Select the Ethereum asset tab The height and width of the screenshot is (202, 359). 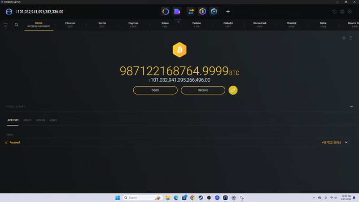(x=70, y=25)
